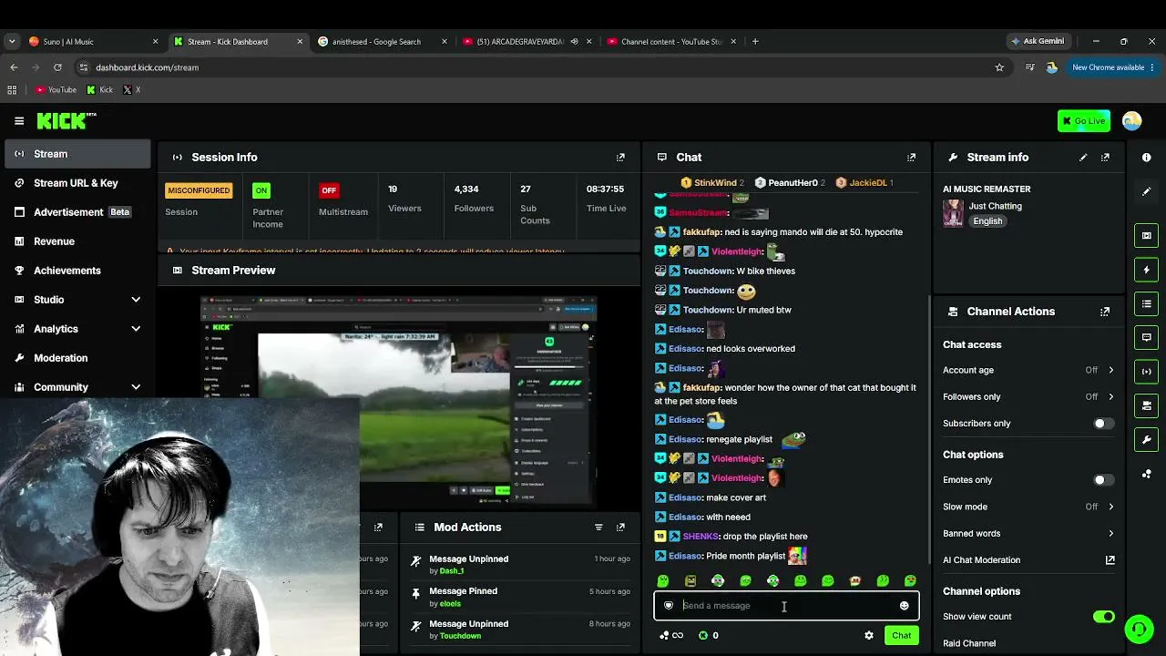Pop out the Channel Actions panel
The width and height of the screenshot is (1166, 656).
[1105, 311]
